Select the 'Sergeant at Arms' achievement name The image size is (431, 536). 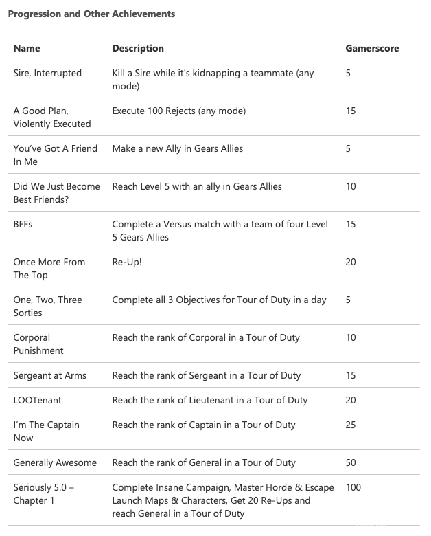(50, 375)
